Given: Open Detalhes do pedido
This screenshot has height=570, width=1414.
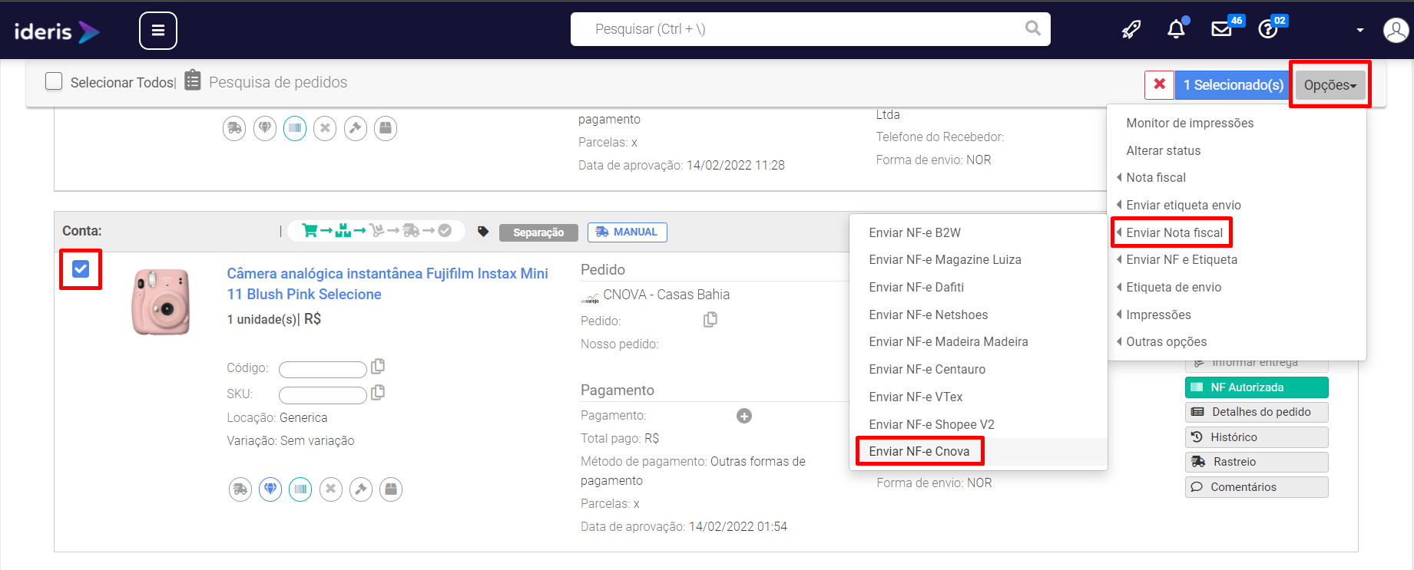Looking at the screenshot, I should click(x=1257, y=412).
